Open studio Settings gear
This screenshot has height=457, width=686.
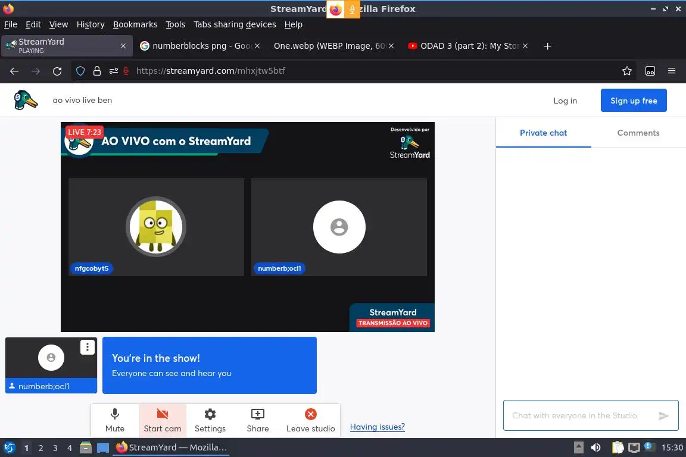pos(210,420)
